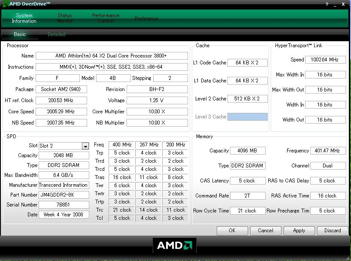Click the Trc 11 clock cell

point(175,210)
